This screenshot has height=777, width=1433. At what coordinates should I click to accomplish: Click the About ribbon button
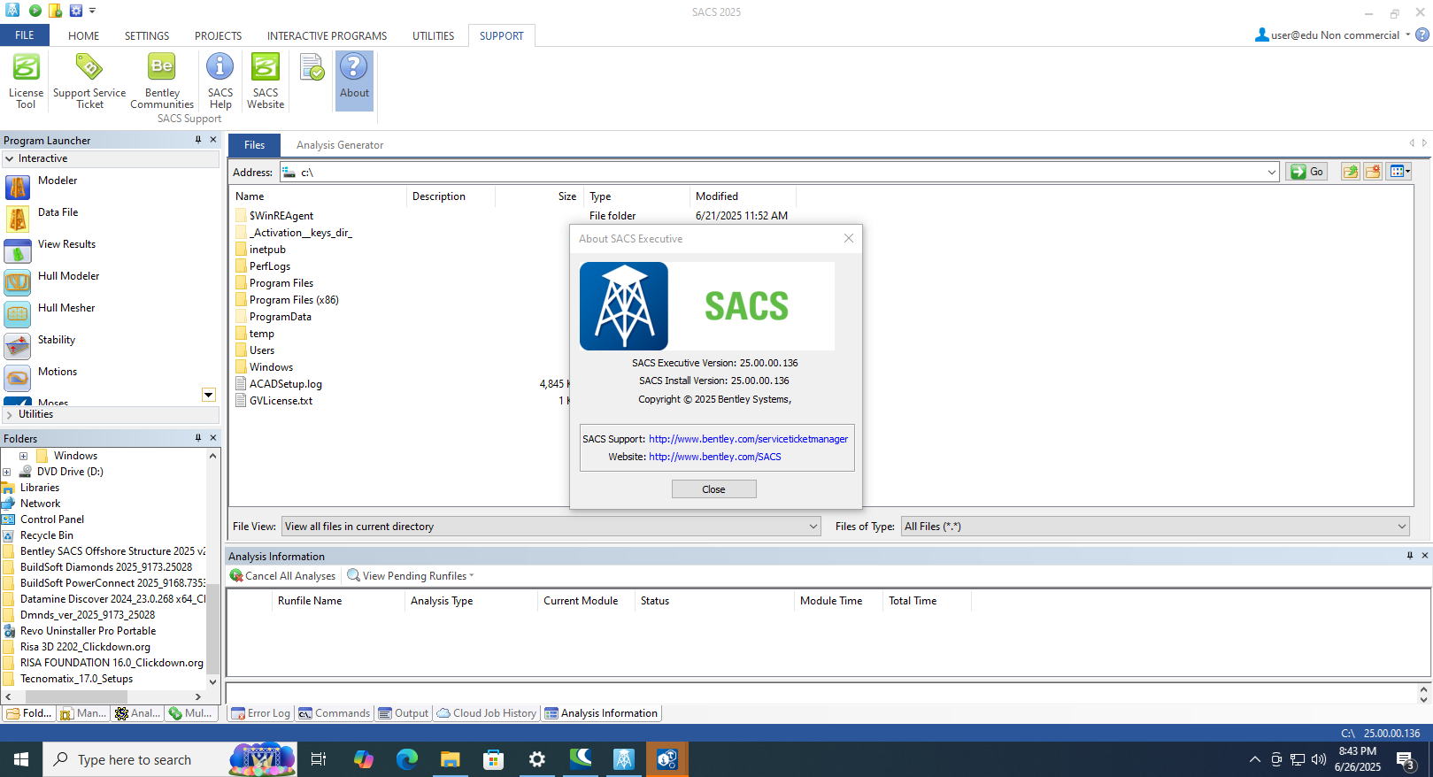[x=354, y=81]
